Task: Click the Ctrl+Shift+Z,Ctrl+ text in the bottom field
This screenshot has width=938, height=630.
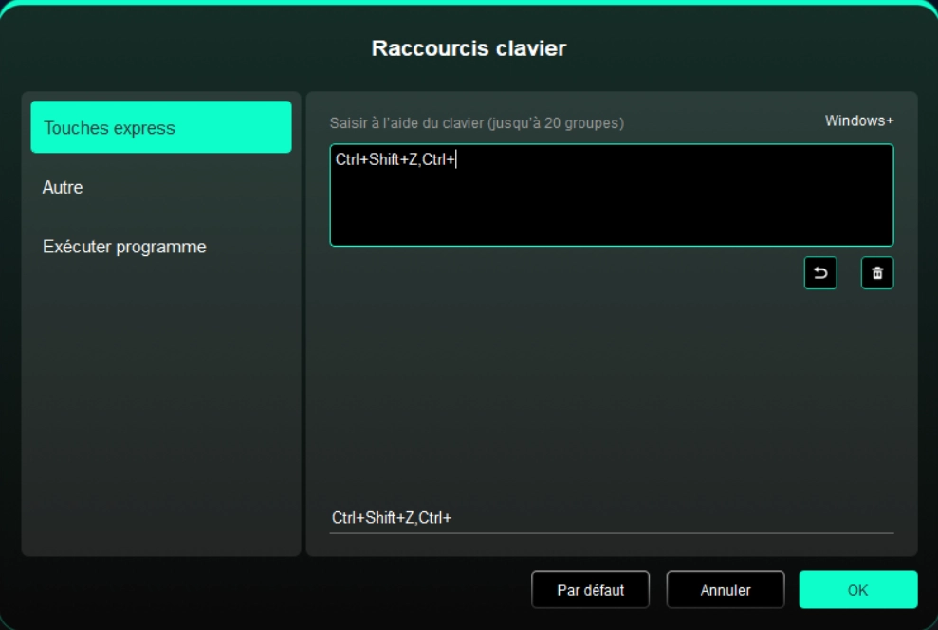Action: pyautogui.click(x=391, y=518)
